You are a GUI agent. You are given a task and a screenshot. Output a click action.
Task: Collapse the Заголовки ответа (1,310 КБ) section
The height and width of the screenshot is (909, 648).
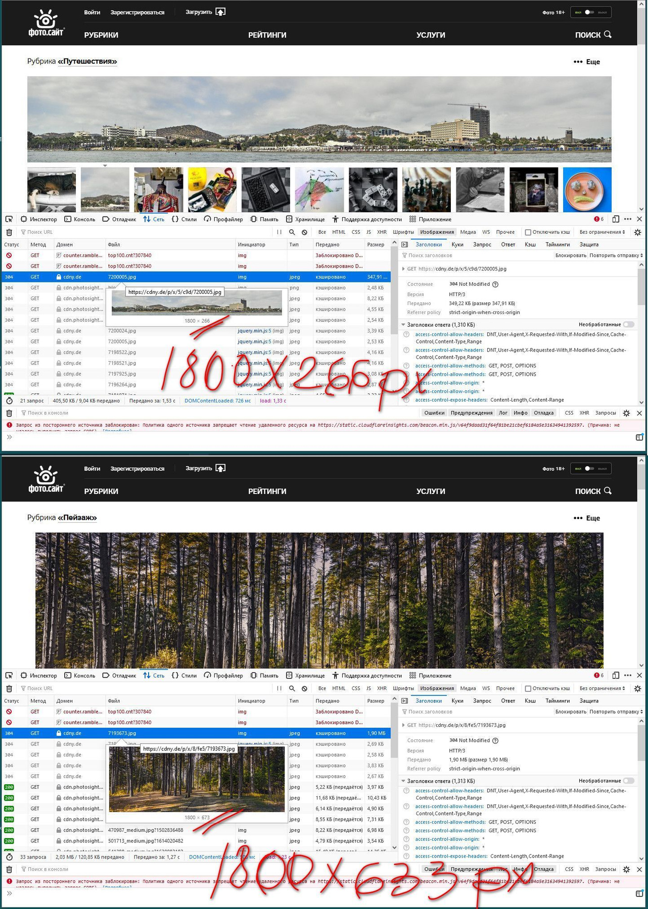coord(404,325)
